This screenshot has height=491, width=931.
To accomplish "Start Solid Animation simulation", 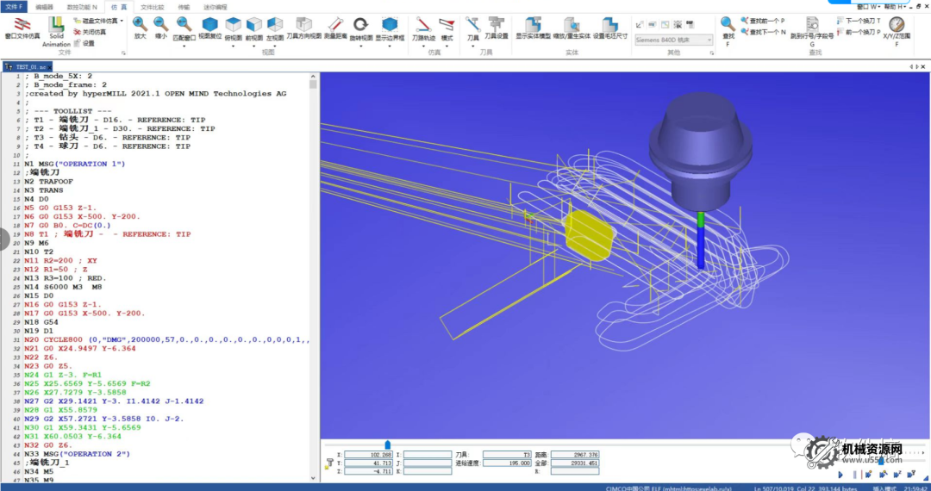I will pos(56,26).
